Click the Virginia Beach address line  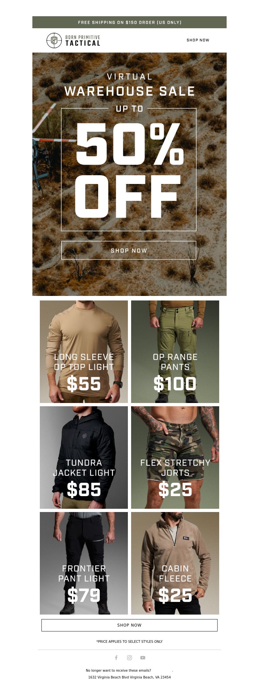[x=129, y=677]
